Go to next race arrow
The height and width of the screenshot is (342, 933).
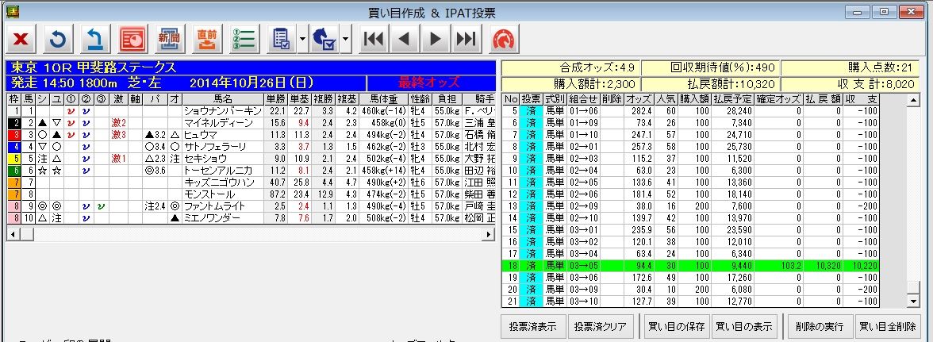coord(435,39)
